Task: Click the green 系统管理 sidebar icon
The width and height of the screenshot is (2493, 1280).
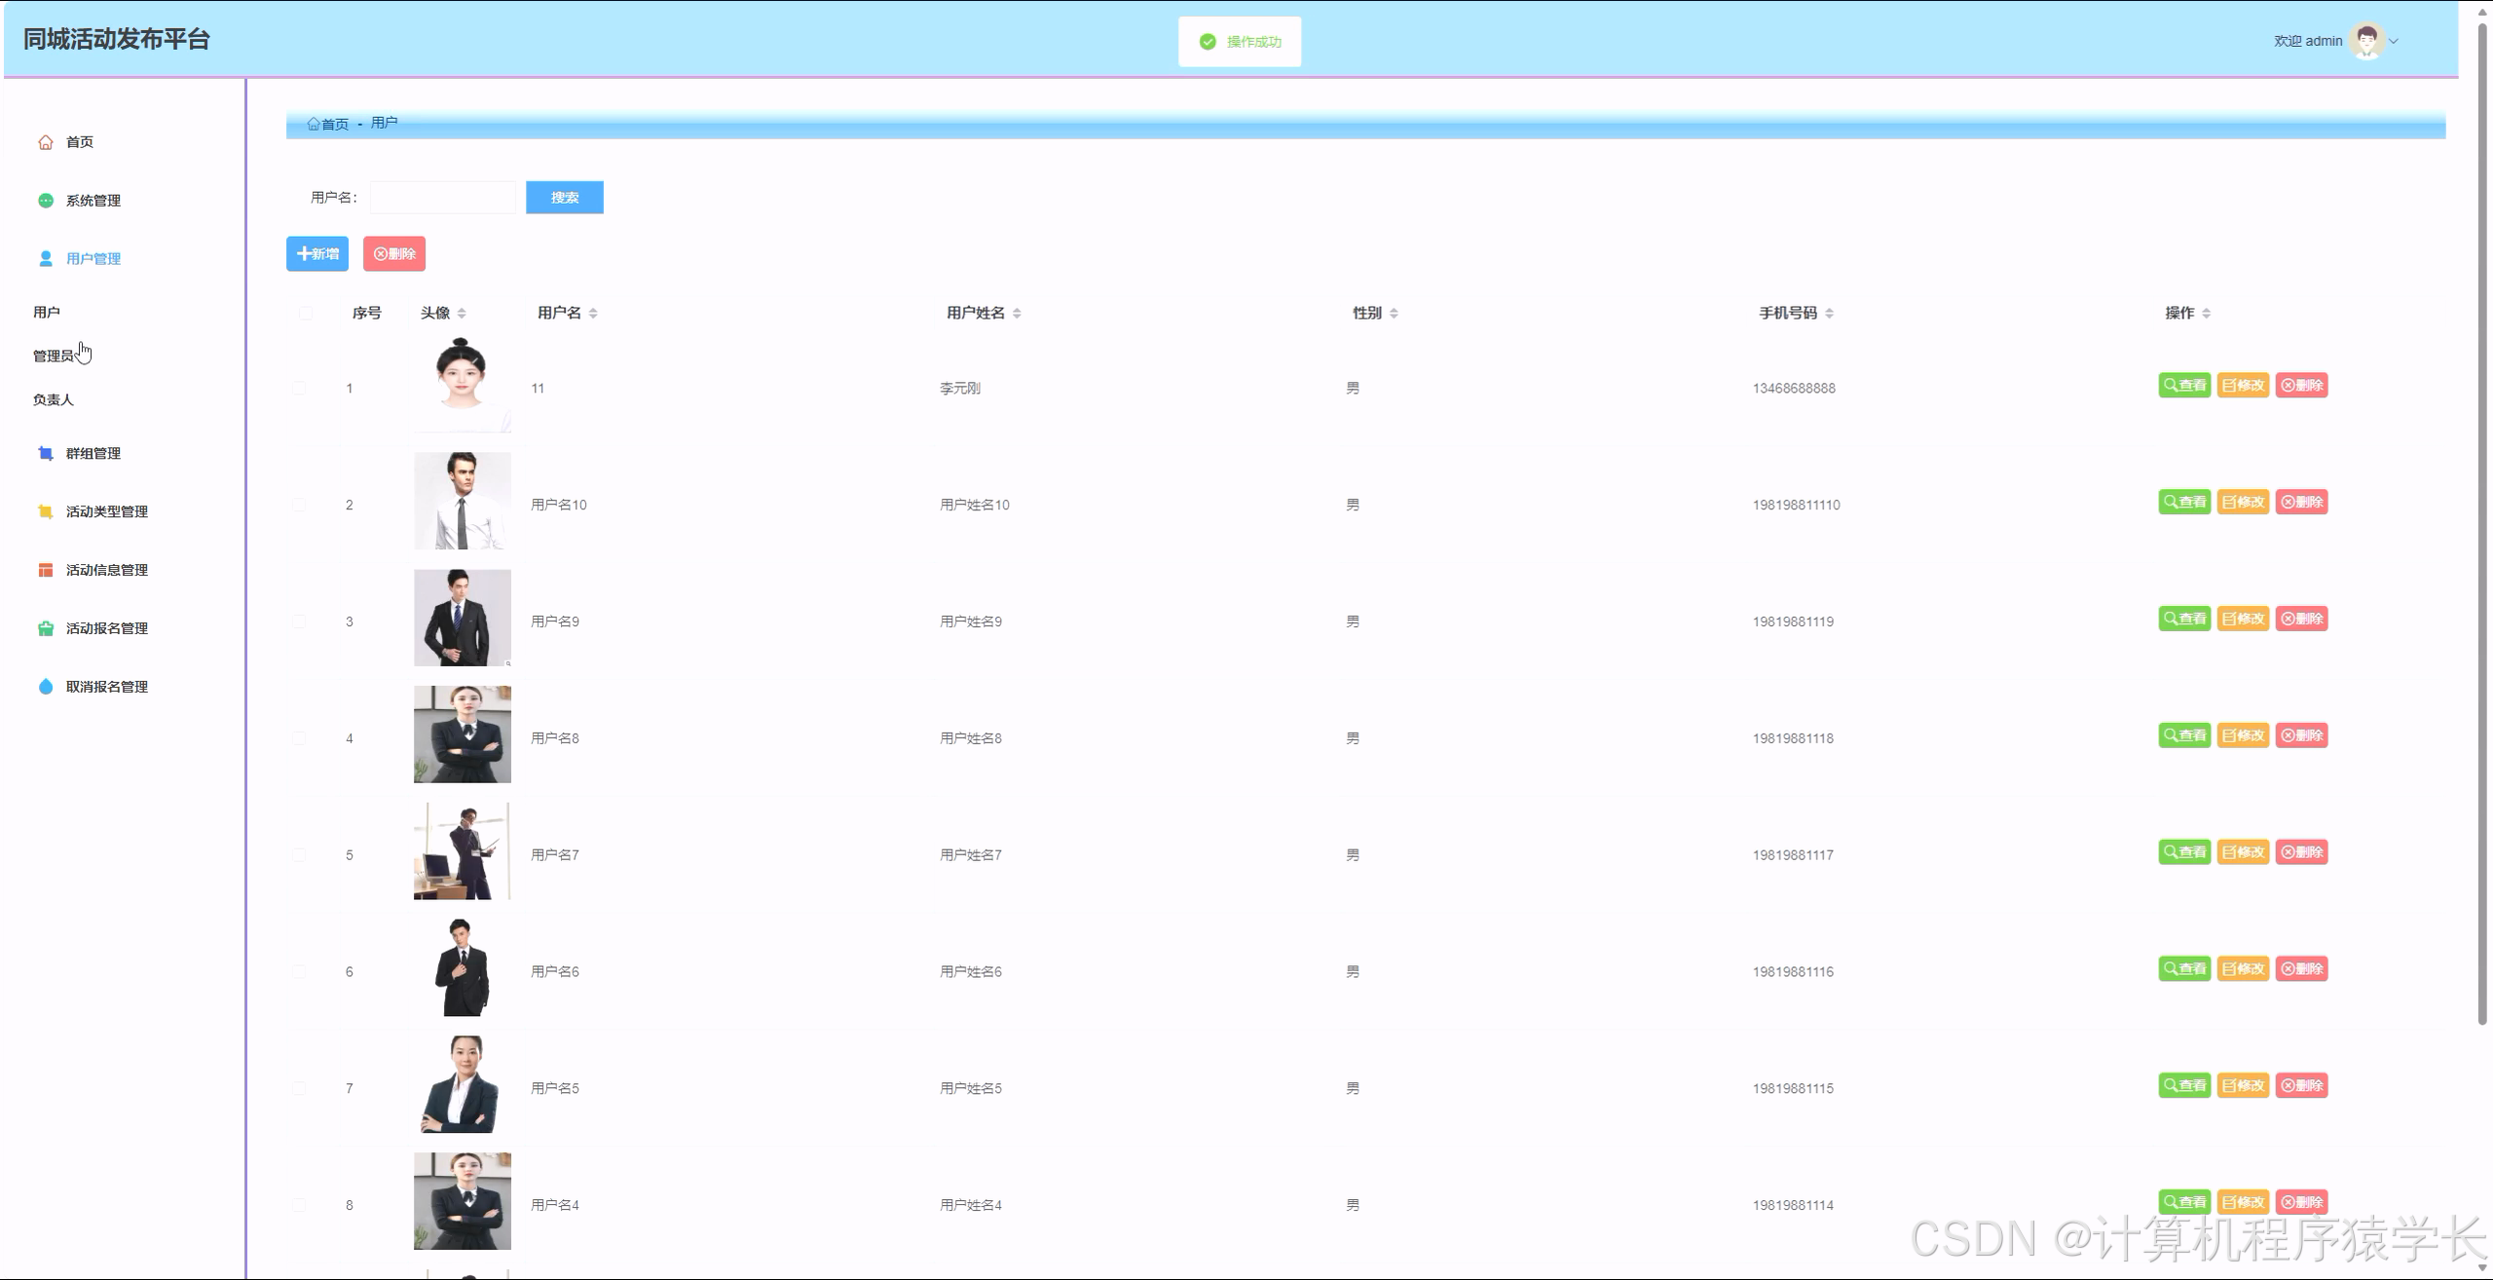Action: 46,201
